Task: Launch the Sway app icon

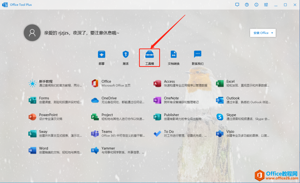Action: tap(32, 134)
